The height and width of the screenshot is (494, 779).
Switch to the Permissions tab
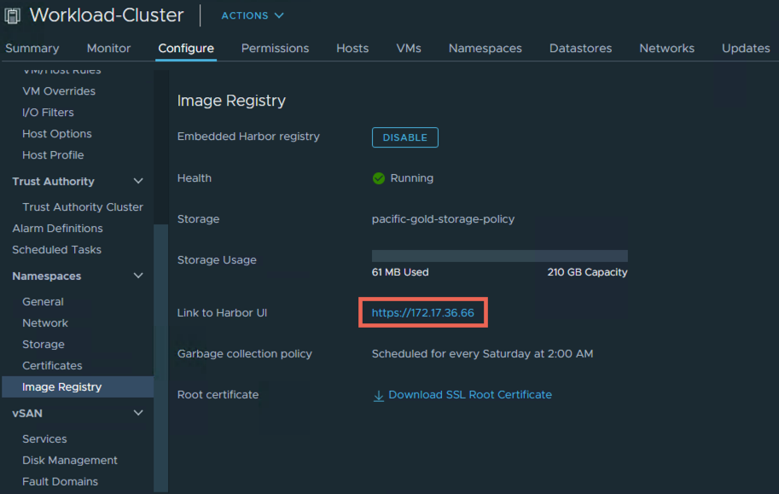click(x=275, y=49)
